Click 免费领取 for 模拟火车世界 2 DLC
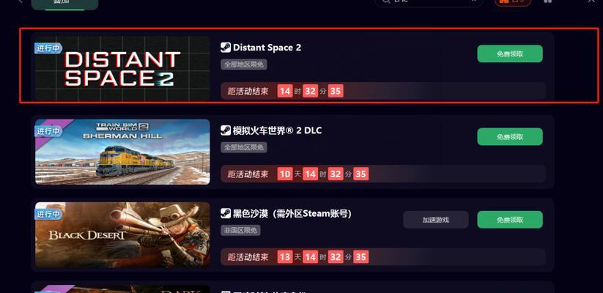The image size is (603, 293). (510, 136)
